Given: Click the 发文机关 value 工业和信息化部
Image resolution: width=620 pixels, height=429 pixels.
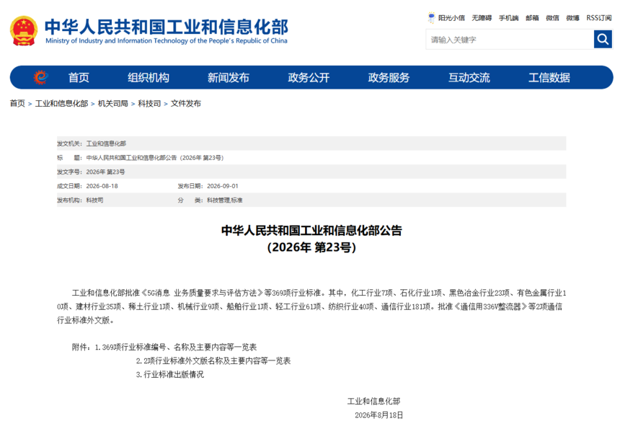Looking at the screenshot, I should click(106, 143).
